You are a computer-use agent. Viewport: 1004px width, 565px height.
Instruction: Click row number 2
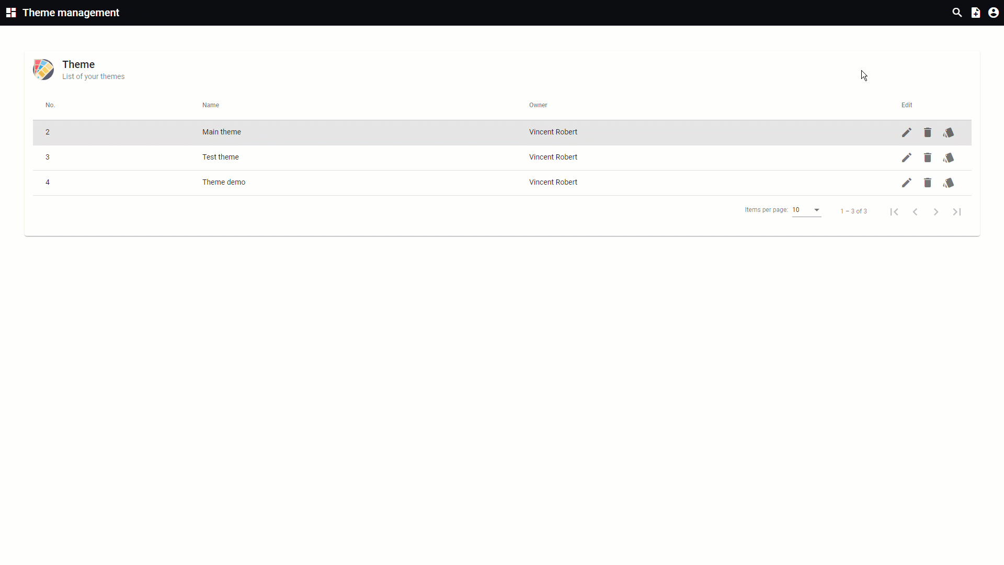click(48, 132)
